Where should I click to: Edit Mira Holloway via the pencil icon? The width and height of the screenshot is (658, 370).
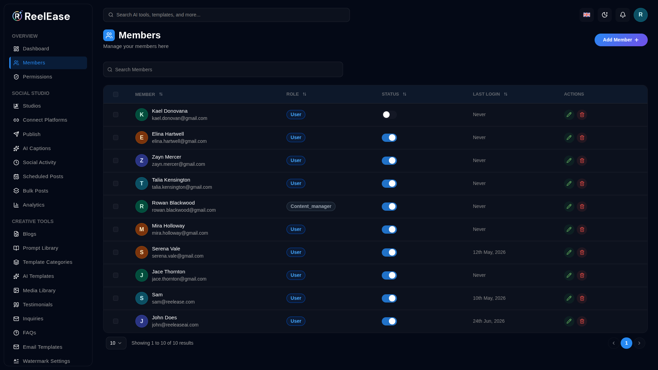click(569, 230)
